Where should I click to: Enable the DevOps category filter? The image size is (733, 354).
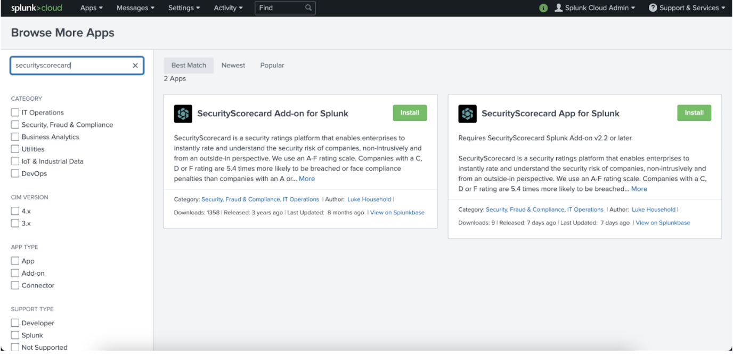pos(15,173)
